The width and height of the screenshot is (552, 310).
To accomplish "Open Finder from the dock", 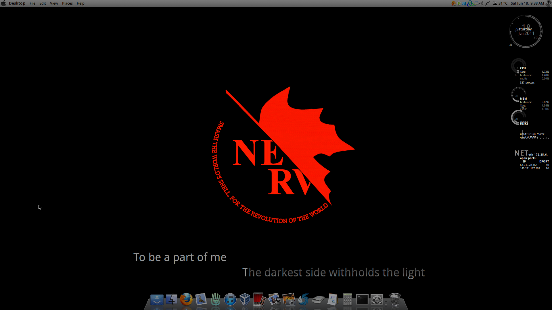I will (172, 299).
